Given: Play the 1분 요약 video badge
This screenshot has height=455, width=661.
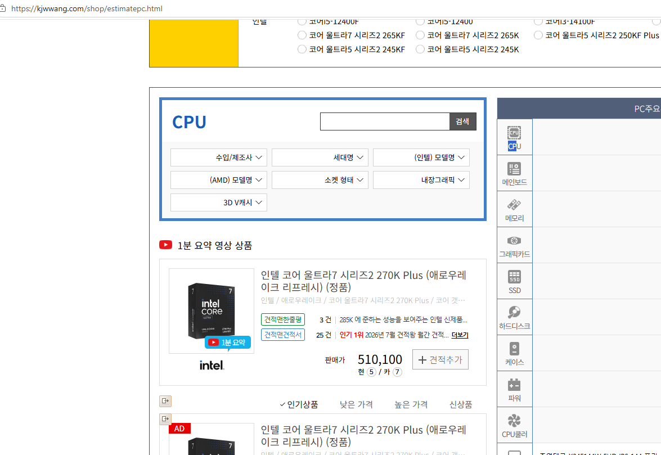Looking at the screenshot, I should [x=228, y=343].
